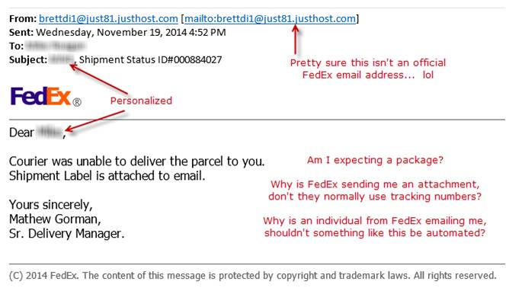Viewport: 506px width, 291px height.
Task: Click the red arrow pointing at subject name
Action: [98, 79]
